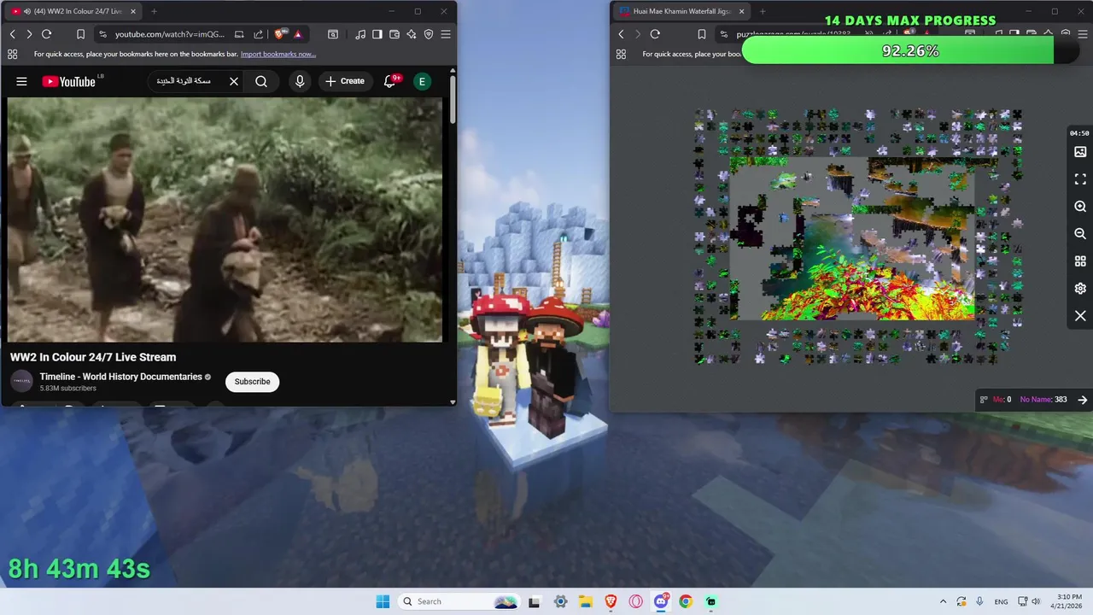Open Brave Rewards triangle icon
1093x615 pixels.
point(297,34)
